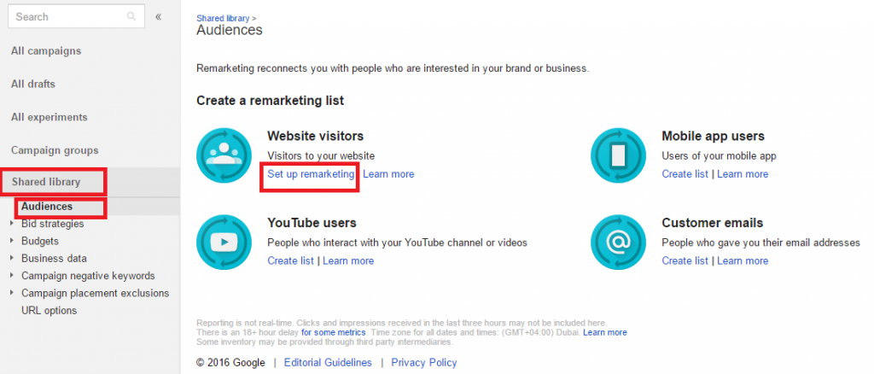Image resolution: width=874 pixels, height=374 pixels.
Task: Click the Mobile app users heading
Action: click(x=713, y=136)
